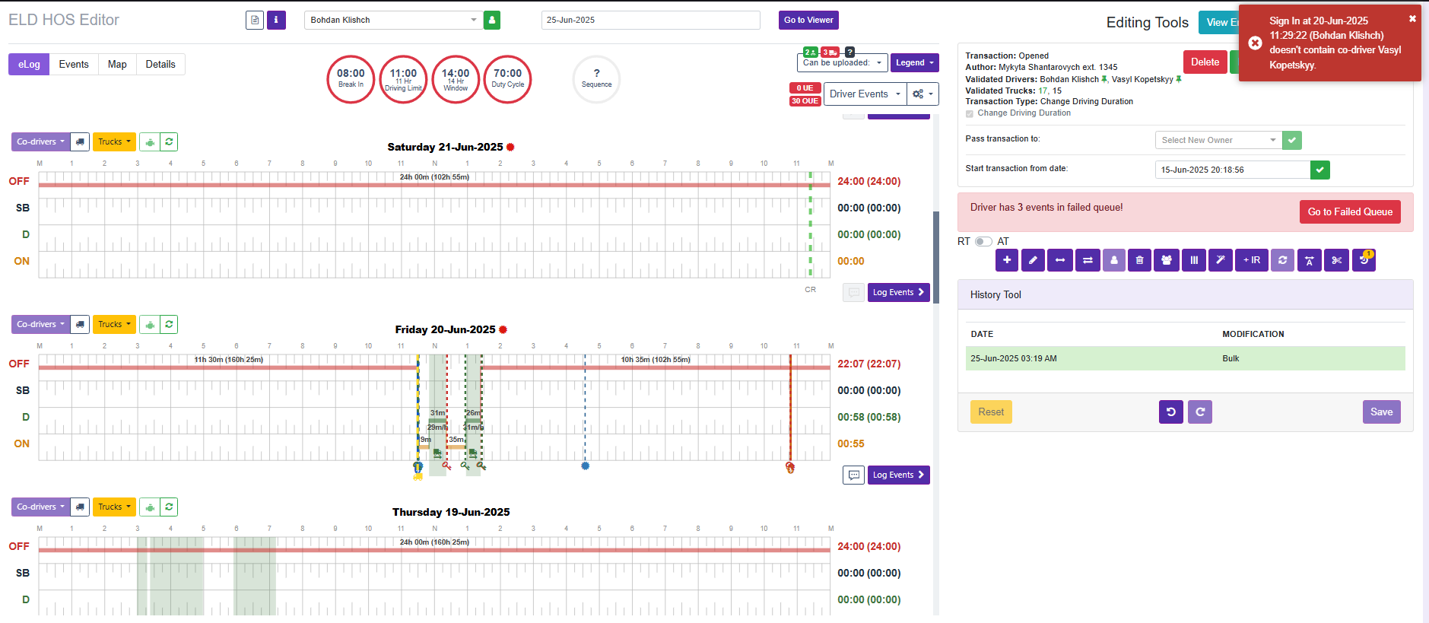Click the Sequence question-mark gauge
The width and height of the screenshot is (1429, 623).
pyautogui.click(x=596, y=79)
